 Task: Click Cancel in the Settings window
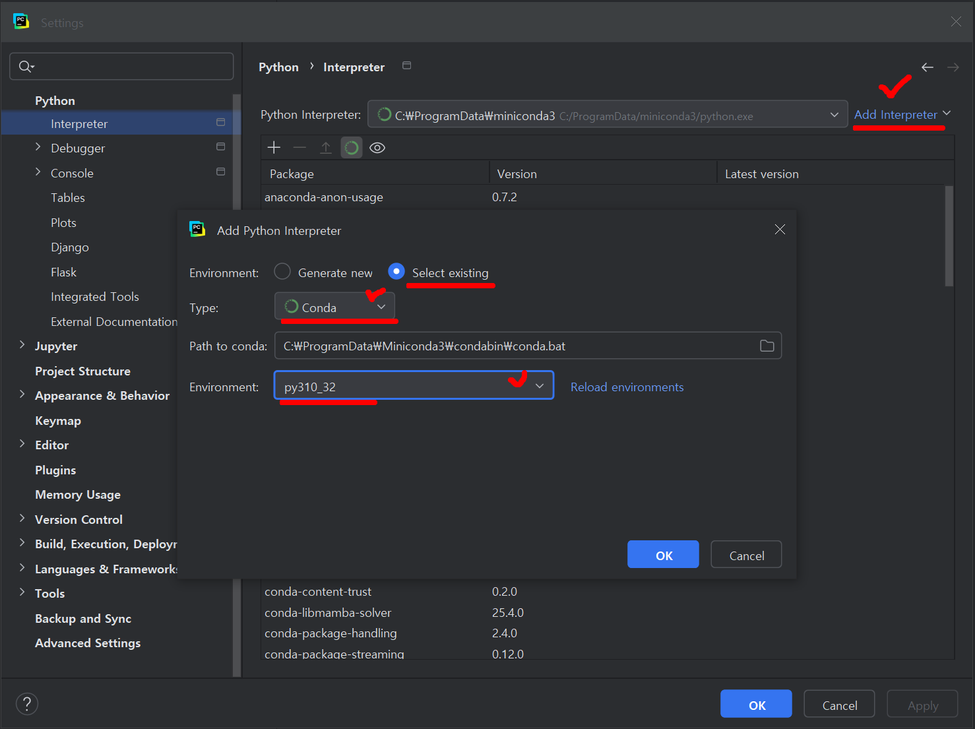(839, 704)
